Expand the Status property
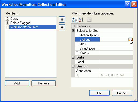The image size is (138, 102). pos(77,53)
